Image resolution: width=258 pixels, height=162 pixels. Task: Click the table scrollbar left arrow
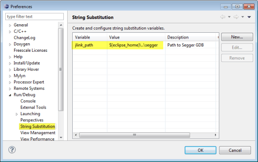(x=76, y=135)
